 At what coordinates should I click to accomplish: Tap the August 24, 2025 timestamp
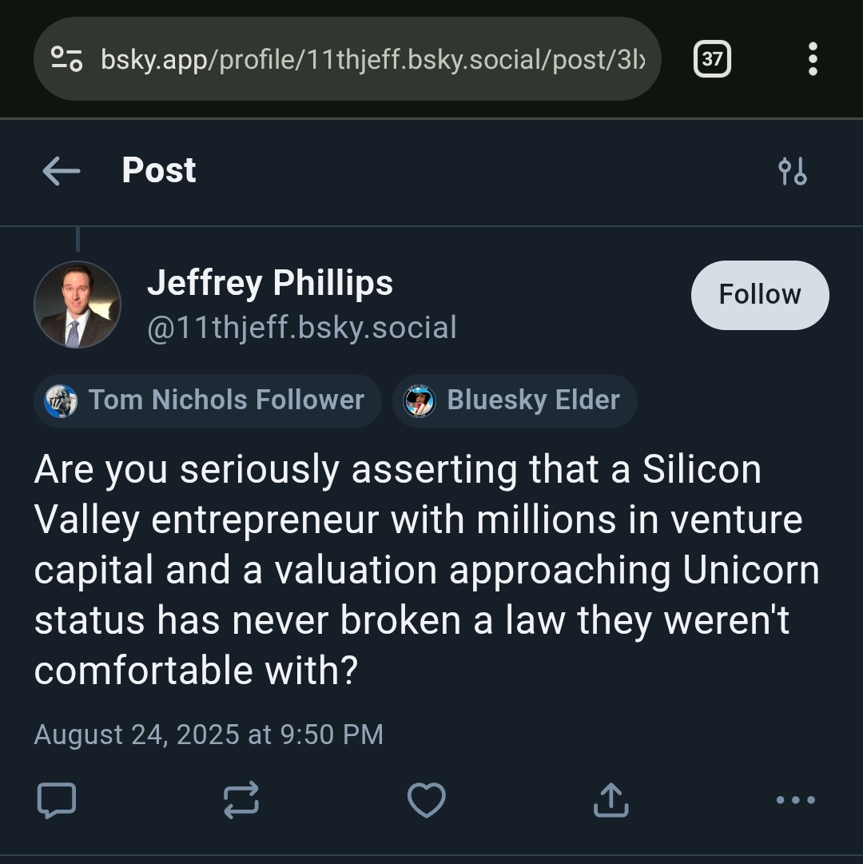click(209, 734)
